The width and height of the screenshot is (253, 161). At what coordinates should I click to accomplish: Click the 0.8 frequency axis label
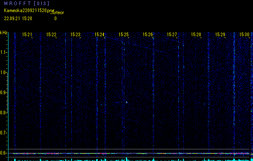pos(3,113)
